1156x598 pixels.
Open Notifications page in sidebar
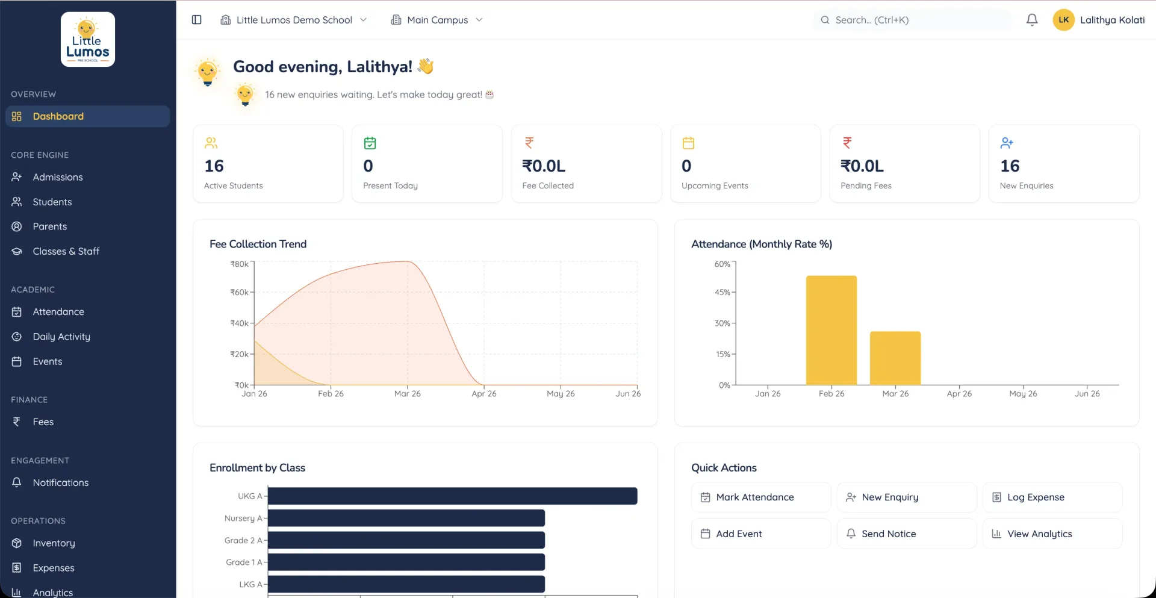(87, 482)
